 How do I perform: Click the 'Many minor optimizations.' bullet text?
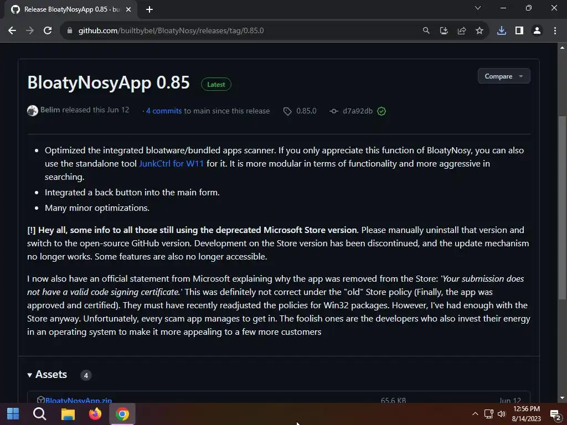[x=97, y=208]
